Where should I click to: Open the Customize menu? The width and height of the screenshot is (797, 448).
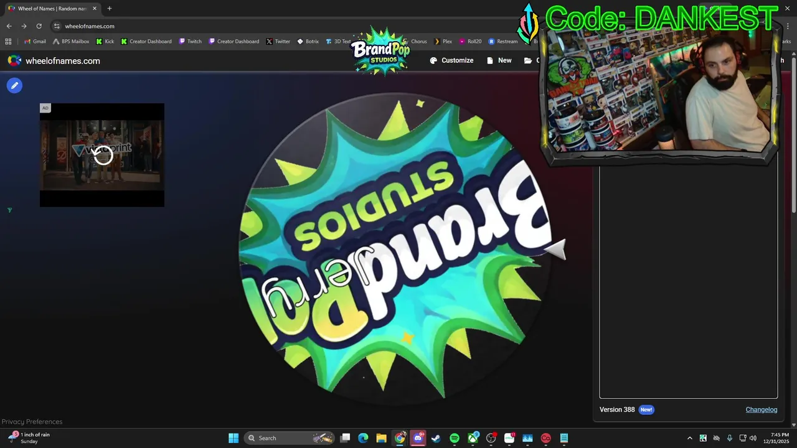point(451,60)
